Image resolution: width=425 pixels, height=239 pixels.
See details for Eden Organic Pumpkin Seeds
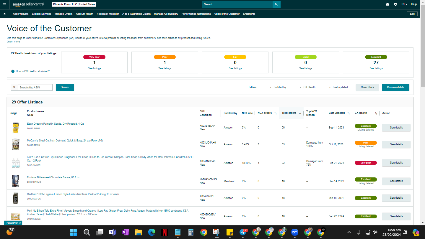pos(396,128)
